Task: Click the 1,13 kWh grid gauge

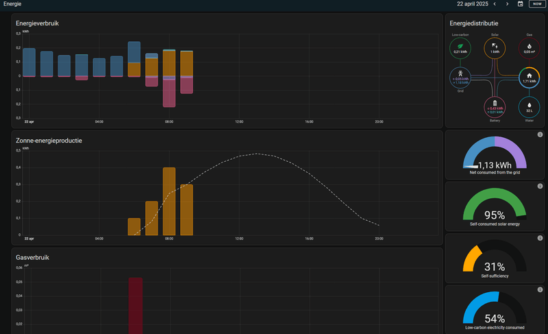Action: pos(495,154)
